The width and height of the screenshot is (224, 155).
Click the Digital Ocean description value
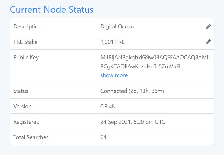click(117, 27)
